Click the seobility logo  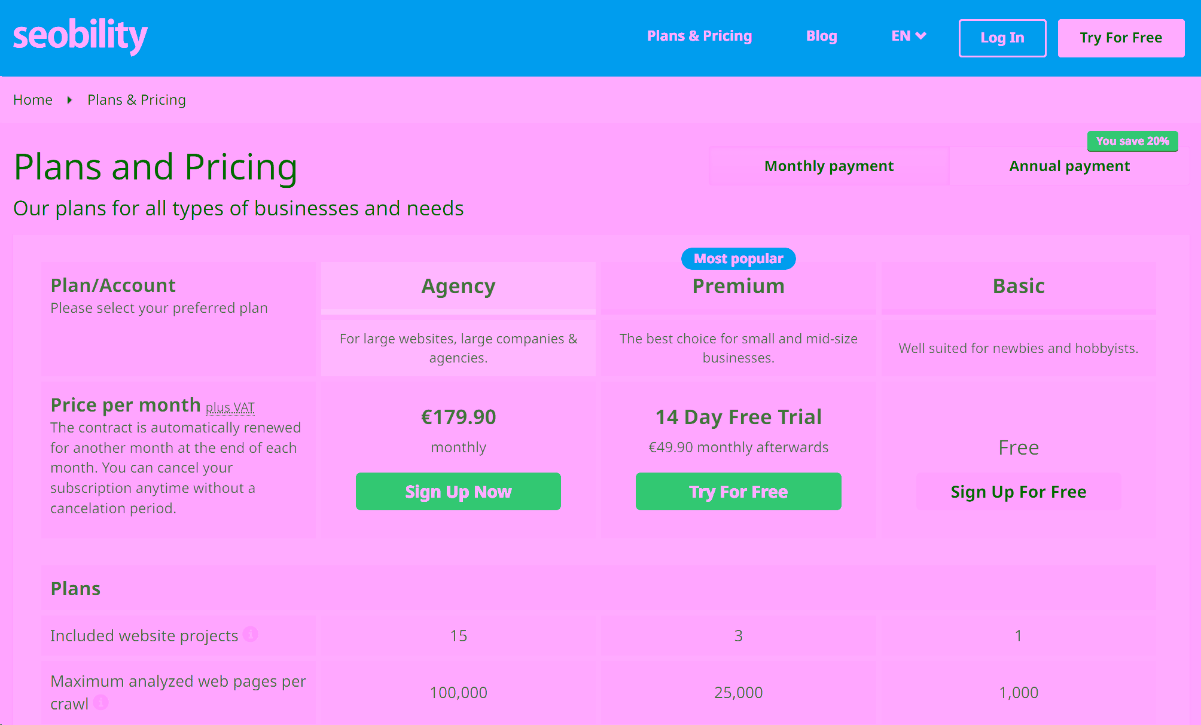(80, 36)
